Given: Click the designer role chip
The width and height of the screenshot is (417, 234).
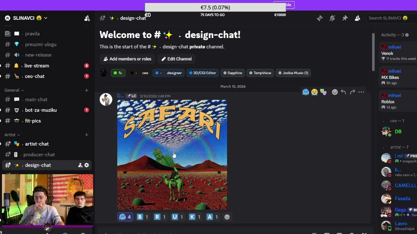Looking at the screenshot, I should 168,73.
